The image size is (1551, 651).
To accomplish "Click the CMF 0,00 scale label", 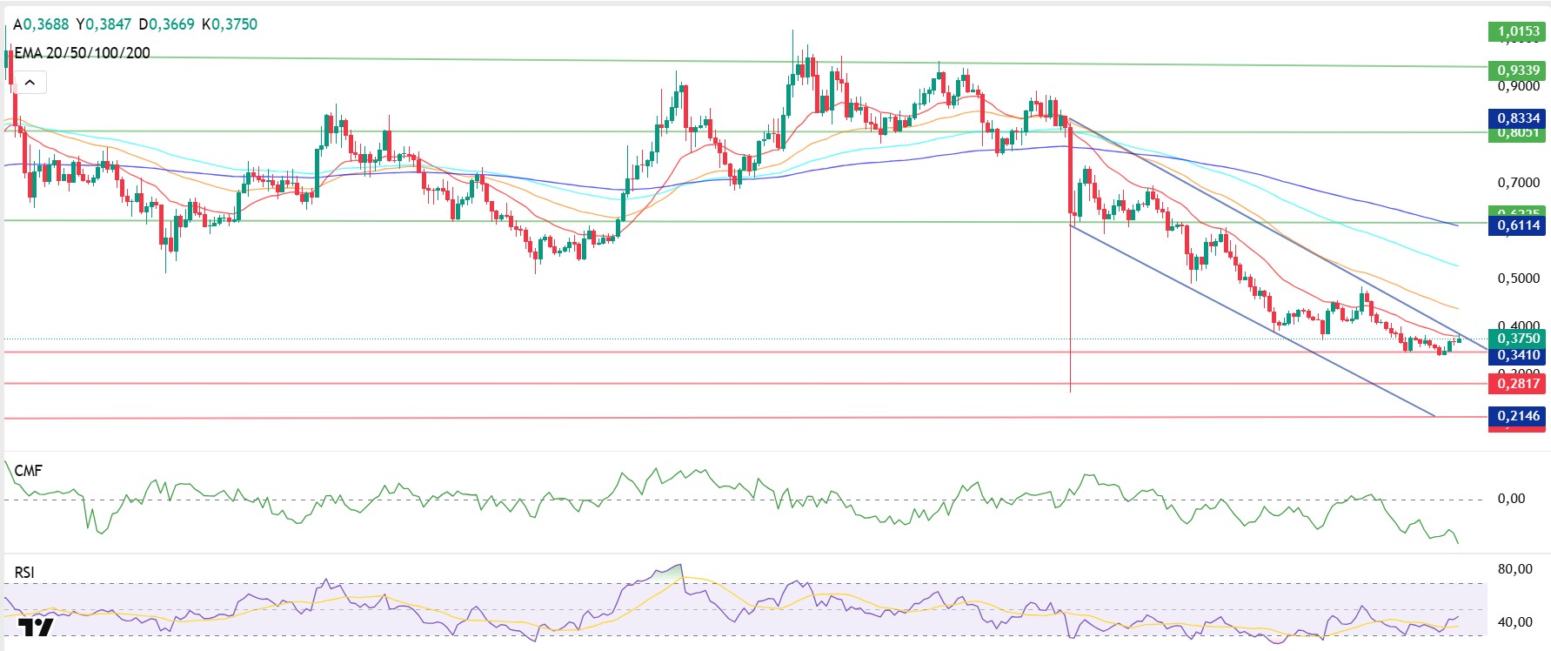I will 1511,499.
